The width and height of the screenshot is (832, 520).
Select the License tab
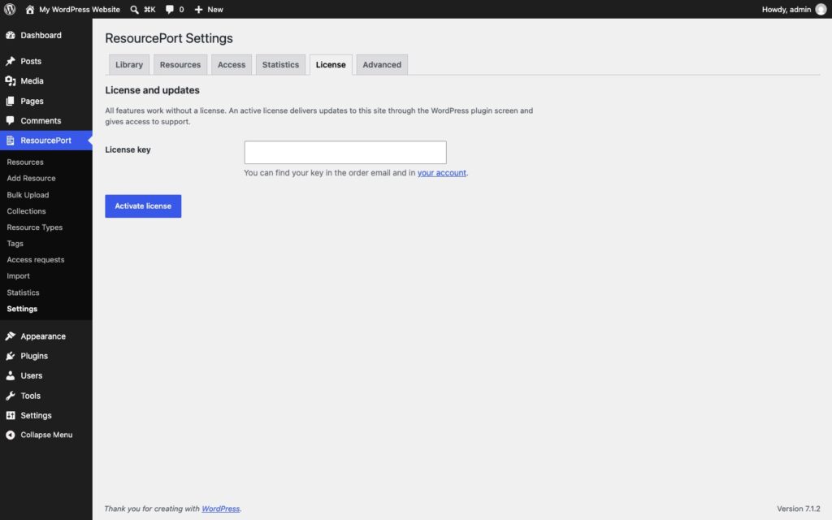331,65
